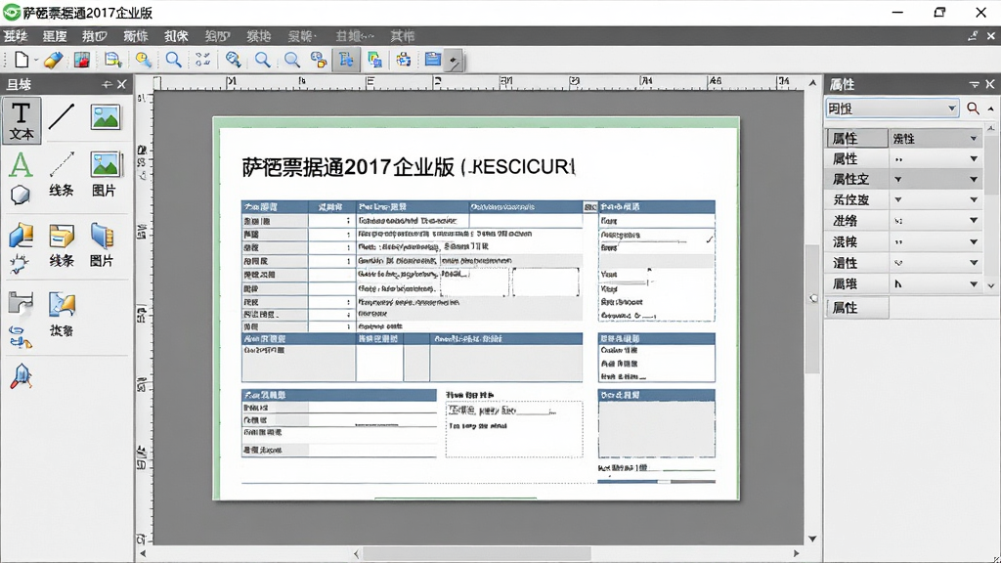Click the horizontal scrollbar right arrow
This screenshot has width=1001, height=563.
796,553
